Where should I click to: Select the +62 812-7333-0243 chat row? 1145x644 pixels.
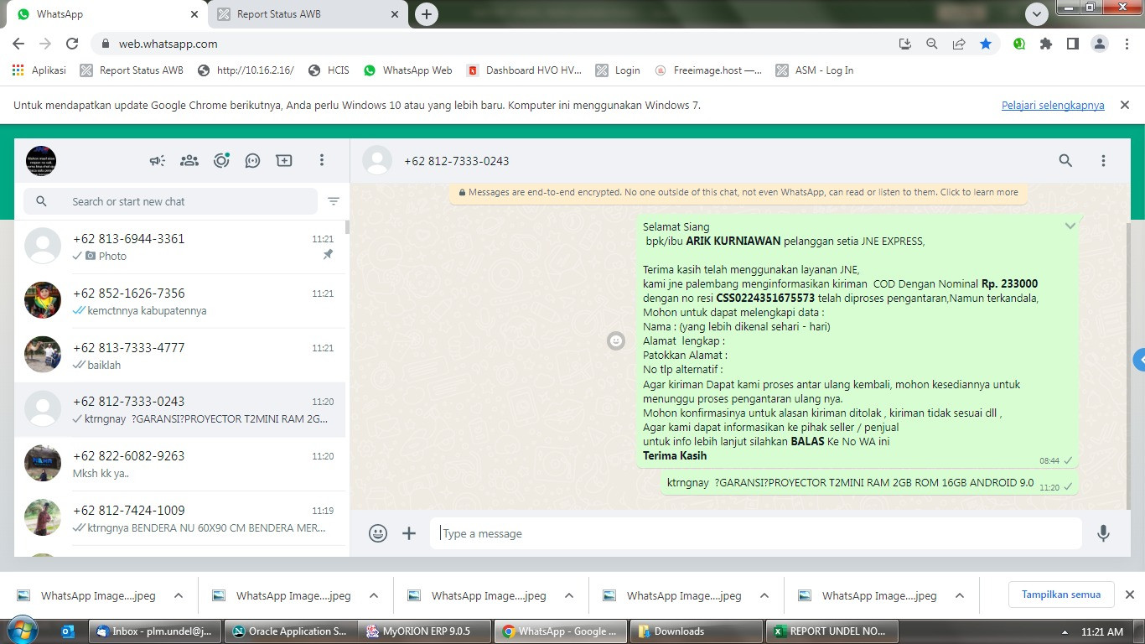pos(180,409)
